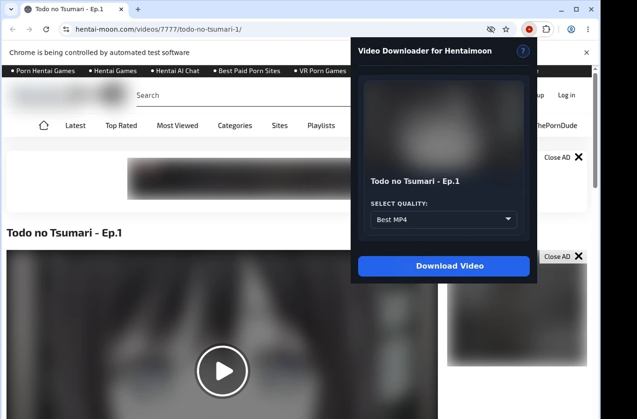
Task: Go back to the previous page
Action: click(x=13, y=29)
